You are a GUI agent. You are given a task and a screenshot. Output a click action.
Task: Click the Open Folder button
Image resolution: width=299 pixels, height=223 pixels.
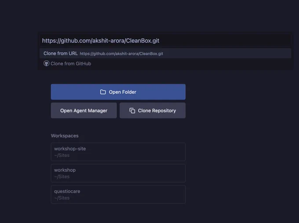[x=118, y=92]
